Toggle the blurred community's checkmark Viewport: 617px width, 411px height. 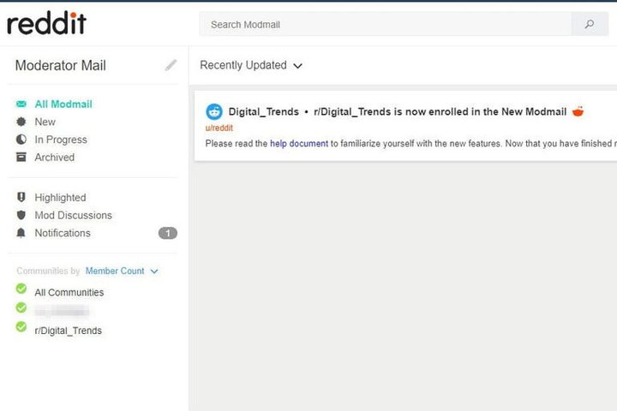21,307
